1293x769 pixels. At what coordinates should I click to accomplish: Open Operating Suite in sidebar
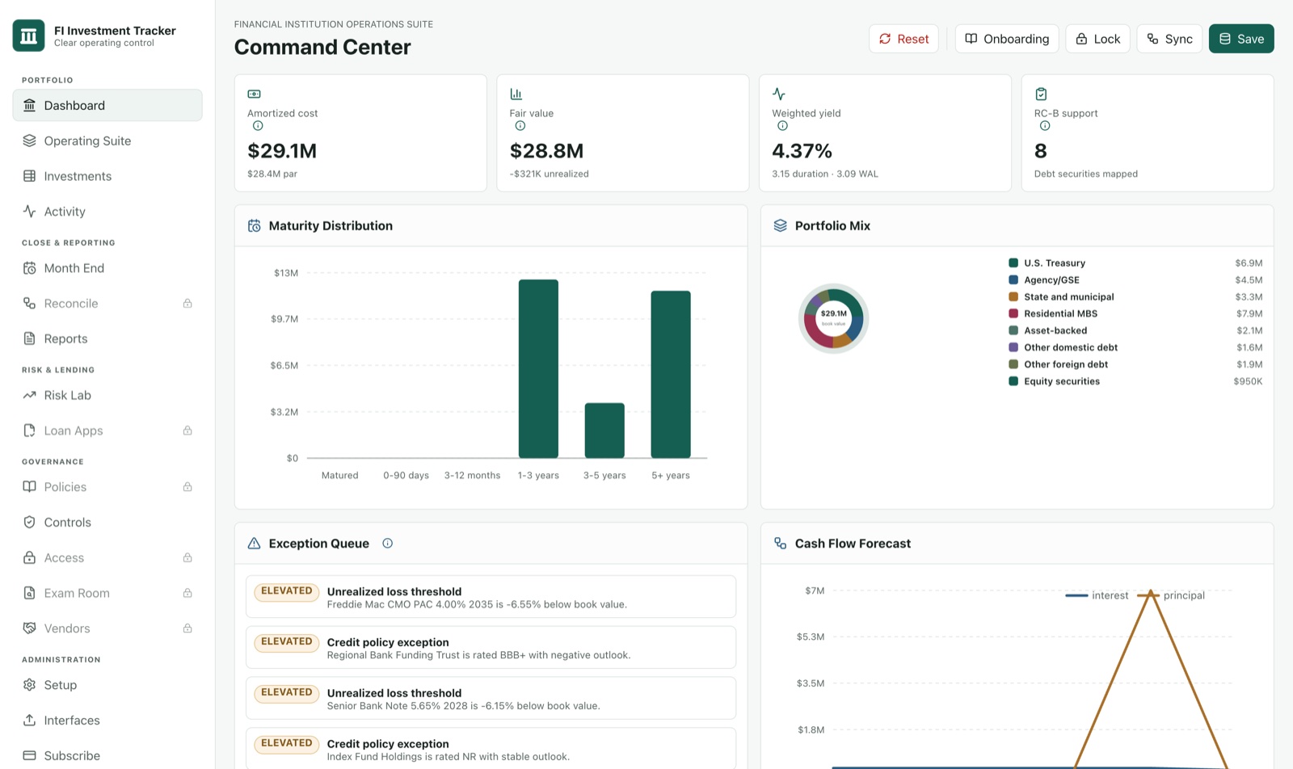point(107,141)
